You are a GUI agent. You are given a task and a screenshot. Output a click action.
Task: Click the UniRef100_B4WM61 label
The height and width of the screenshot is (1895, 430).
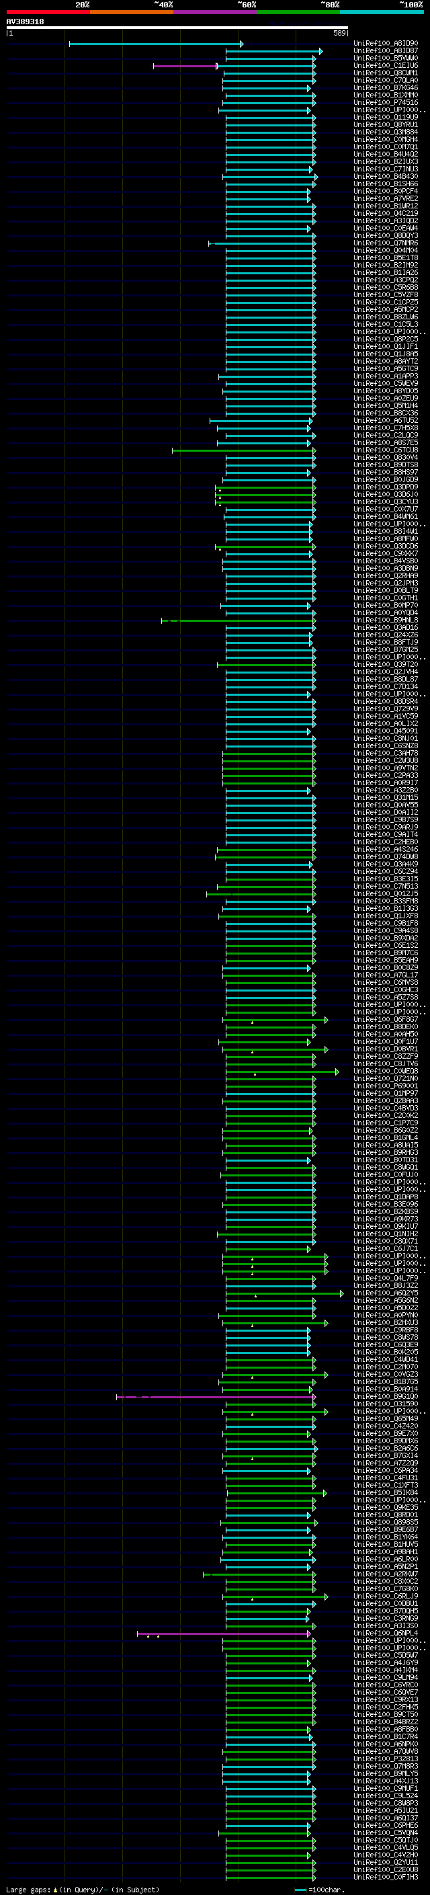[x=386, y=516]
